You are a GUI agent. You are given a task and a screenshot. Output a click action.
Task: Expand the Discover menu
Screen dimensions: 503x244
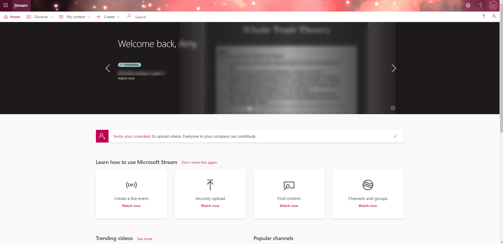coord(40,17)
